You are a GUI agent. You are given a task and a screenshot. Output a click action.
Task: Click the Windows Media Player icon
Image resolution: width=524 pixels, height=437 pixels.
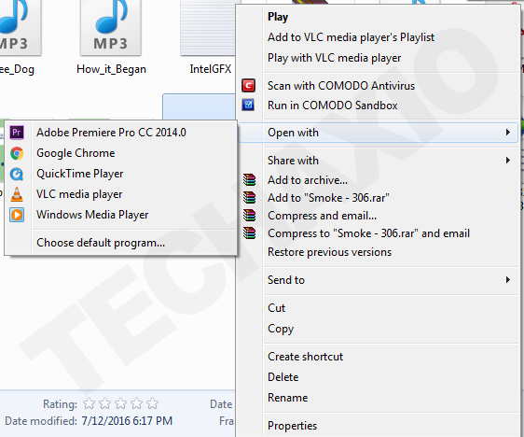(17, 215)
